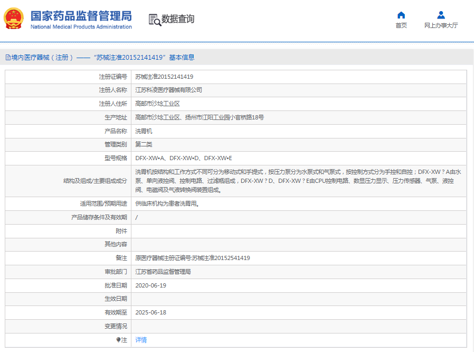Go to 首页 home icon
The width and height of the screenshot is (474, 352).
click(401, 15)
